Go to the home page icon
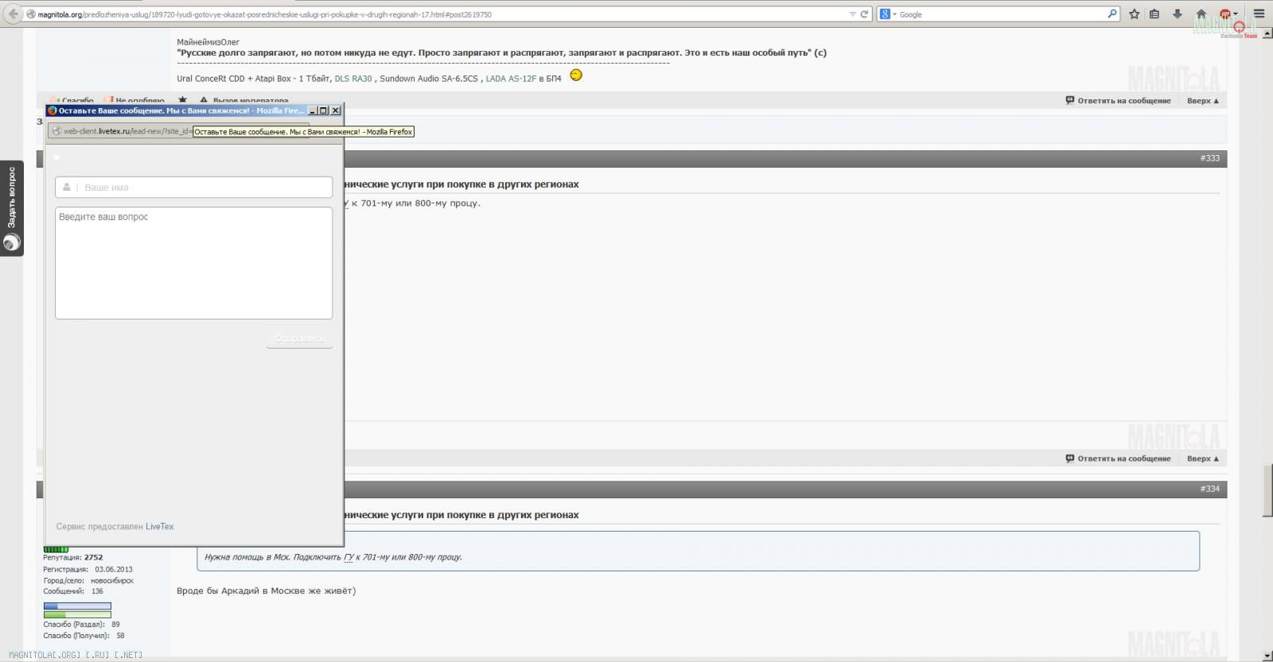 point(1201,14)
